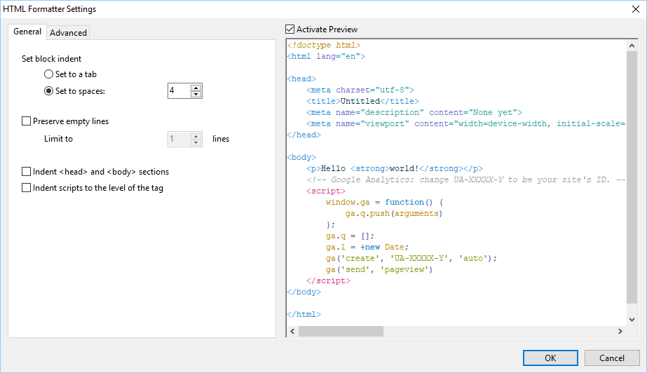The height and width of the screenshot is (373, 647).
Task: Open the Advanced tab
Action: pyautogui.click(x=68, y=32)
